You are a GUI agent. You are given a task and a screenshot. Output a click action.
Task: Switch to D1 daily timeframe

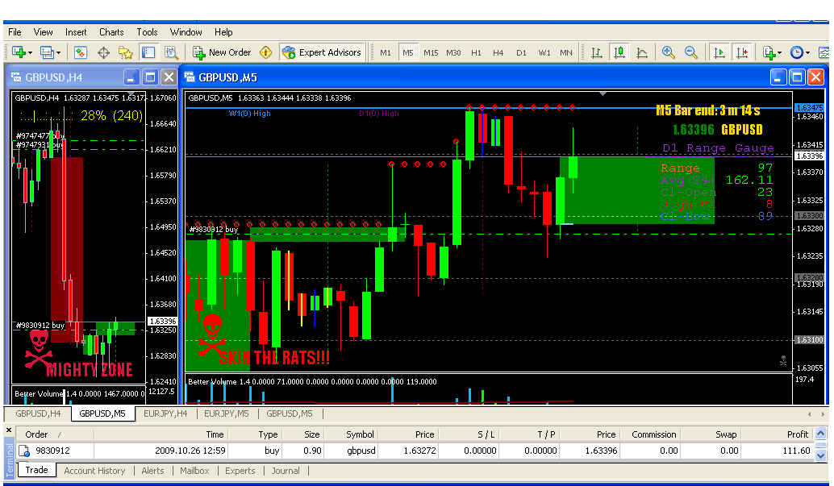521,52
